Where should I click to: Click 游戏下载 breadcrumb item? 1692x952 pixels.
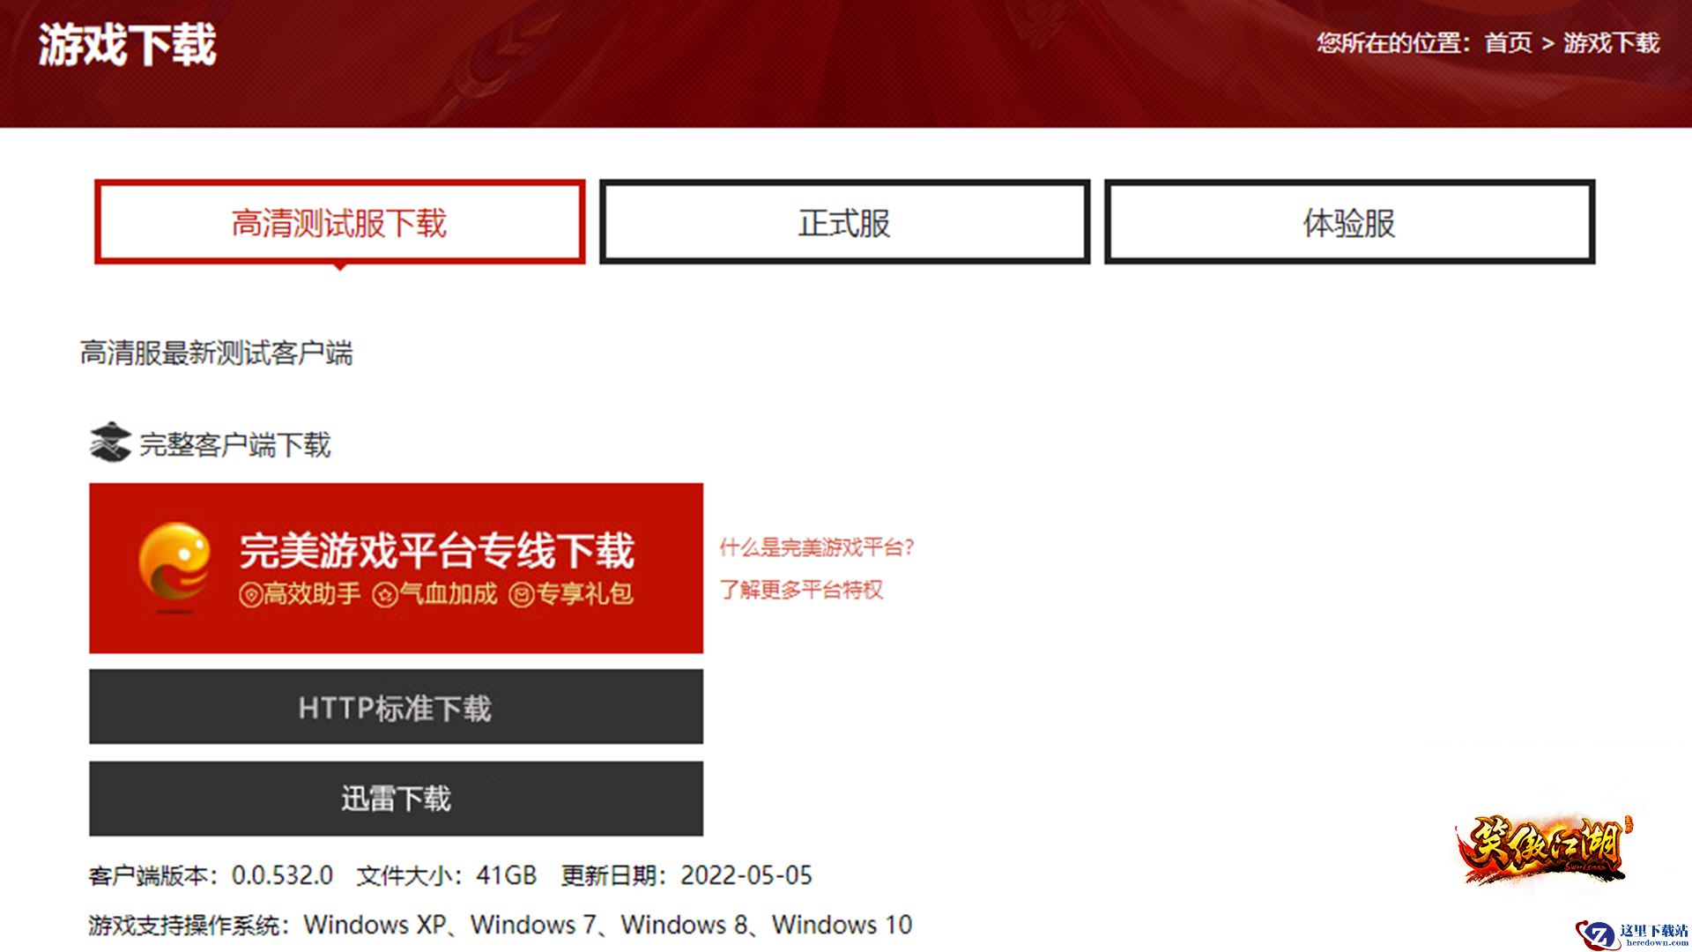pos(1611,43)
